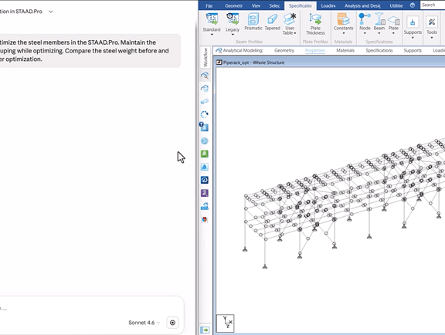Expand the Standard dropdown arrow
The height and width of the screenshot is (335, 445).
pos(212,35)
